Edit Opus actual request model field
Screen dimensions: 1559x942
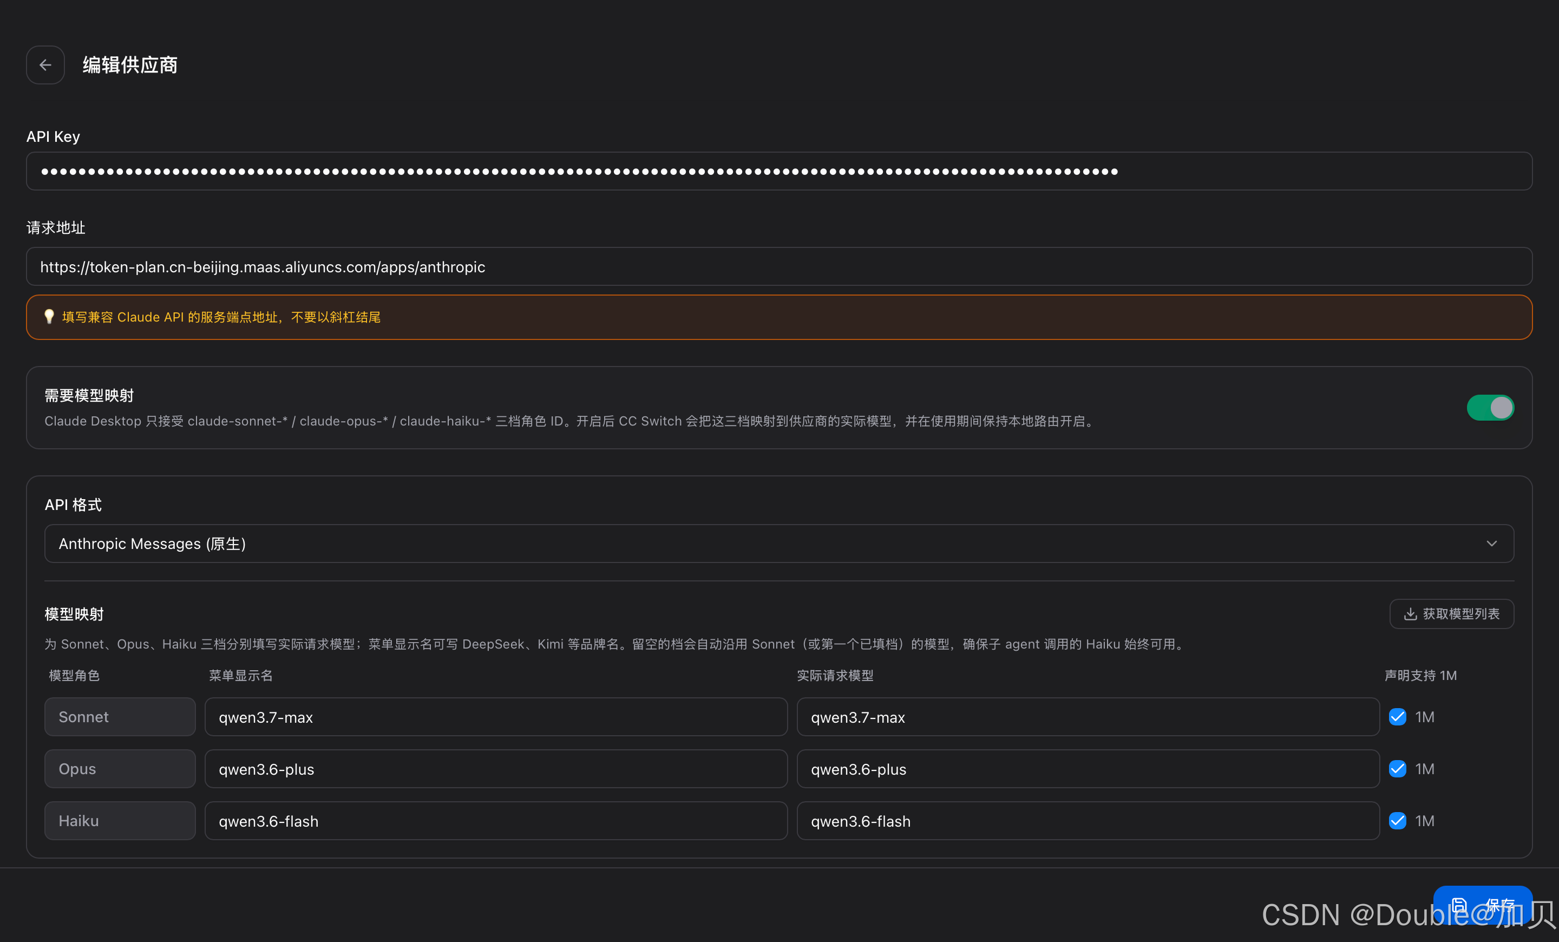[1088, 769]
